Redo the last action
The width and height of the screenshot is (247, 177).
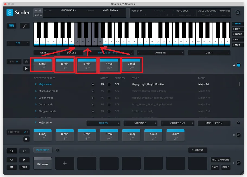point(24,151)
